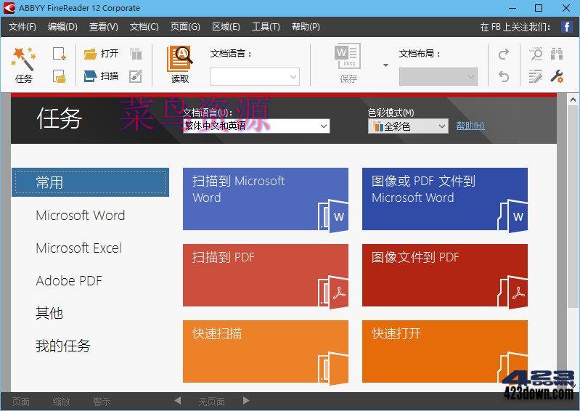Select Microsoft Word task category
This screenshot has height=411, width=580.
[81, 216]
